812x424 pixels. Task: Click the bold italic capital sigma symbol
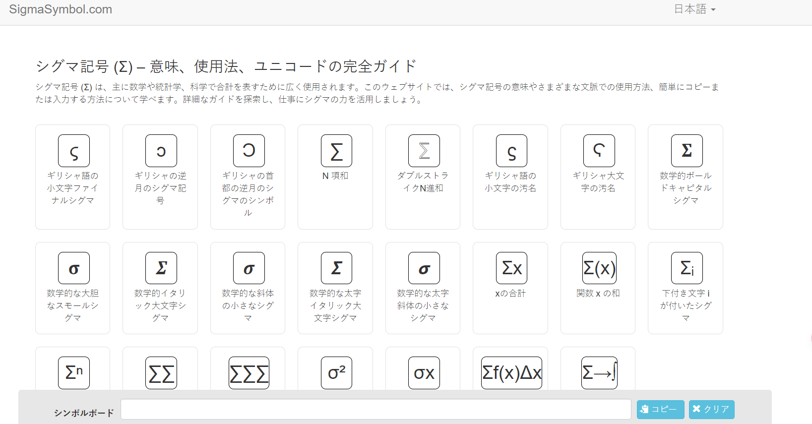pyautogui.click(x=336, y=268)
